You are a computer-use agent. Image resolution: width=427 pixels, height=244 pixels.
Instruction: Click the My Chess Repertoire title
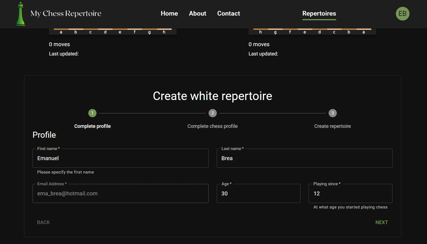66,13
